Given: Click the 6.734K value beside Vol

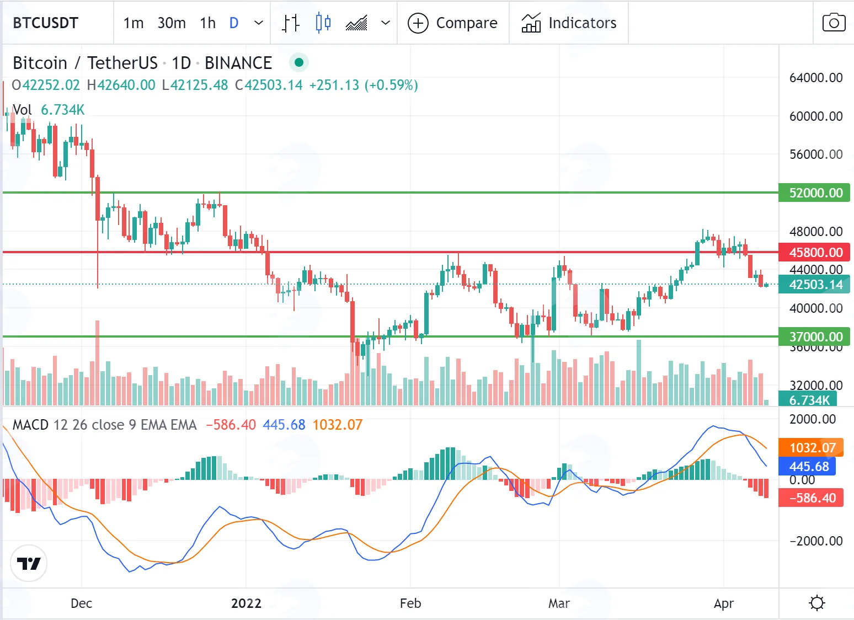Looking at the screenshot, I should 63,110.
